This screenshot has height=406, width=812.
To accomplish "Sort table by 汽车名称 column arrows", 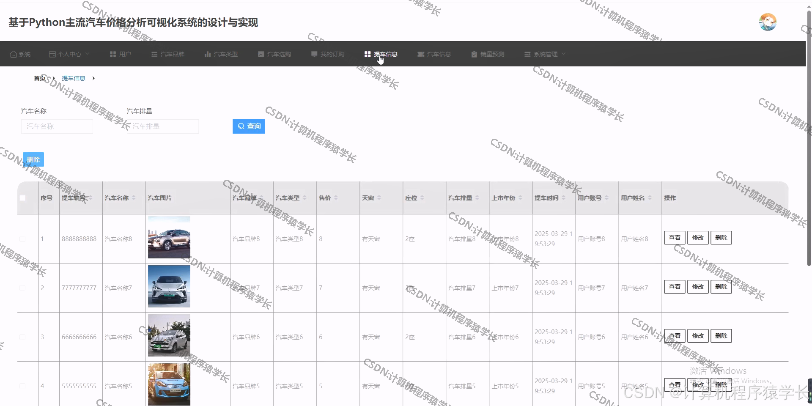I will [x=134, y=198].
